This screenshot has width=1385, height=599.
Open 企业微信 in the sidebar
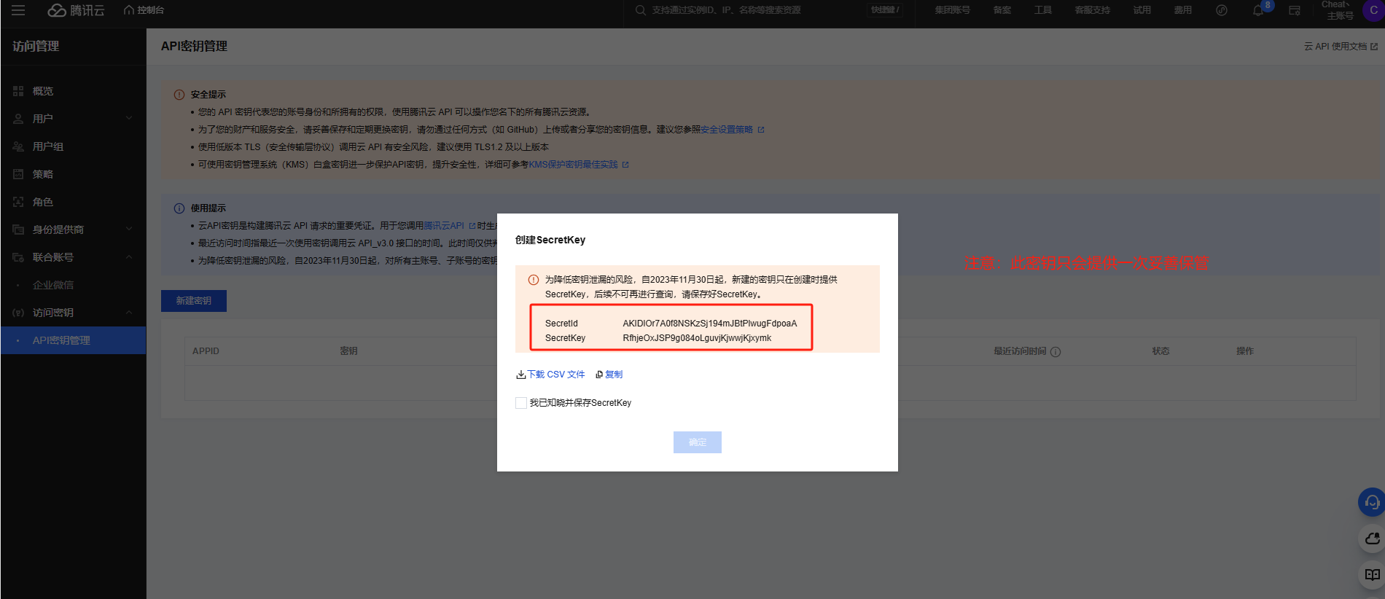53,285
